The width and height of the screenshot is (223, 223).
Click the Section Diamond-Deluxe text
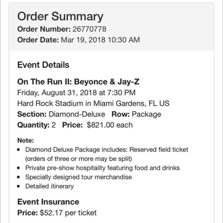point(61,114)
